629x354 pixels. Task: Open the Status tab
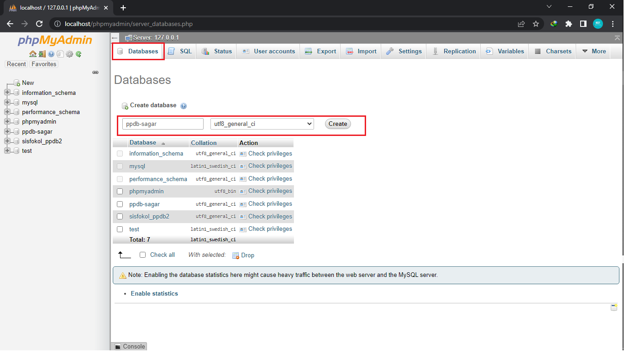point(217,52)
